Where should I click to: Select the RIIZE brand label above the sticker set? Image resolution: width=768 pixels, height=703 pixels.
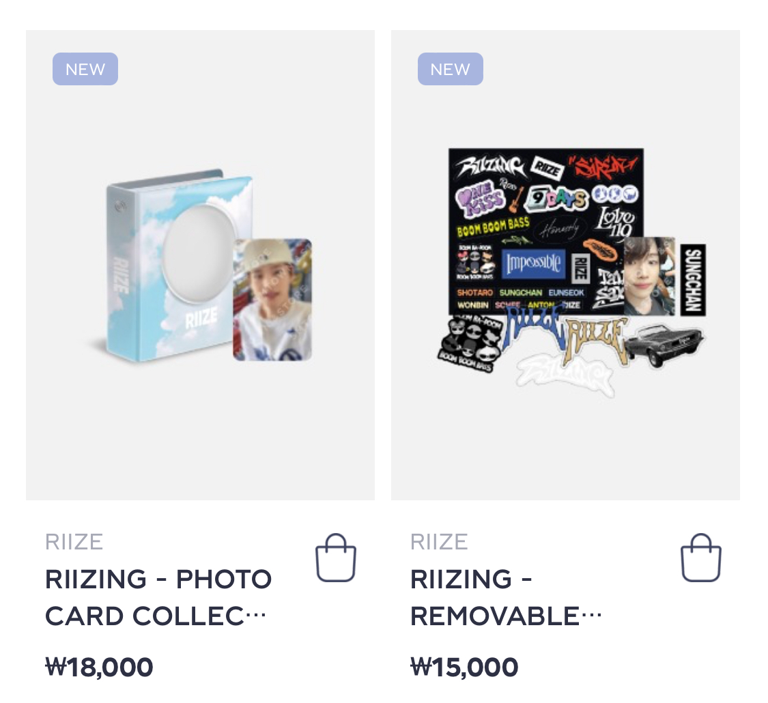pos(439,542)
